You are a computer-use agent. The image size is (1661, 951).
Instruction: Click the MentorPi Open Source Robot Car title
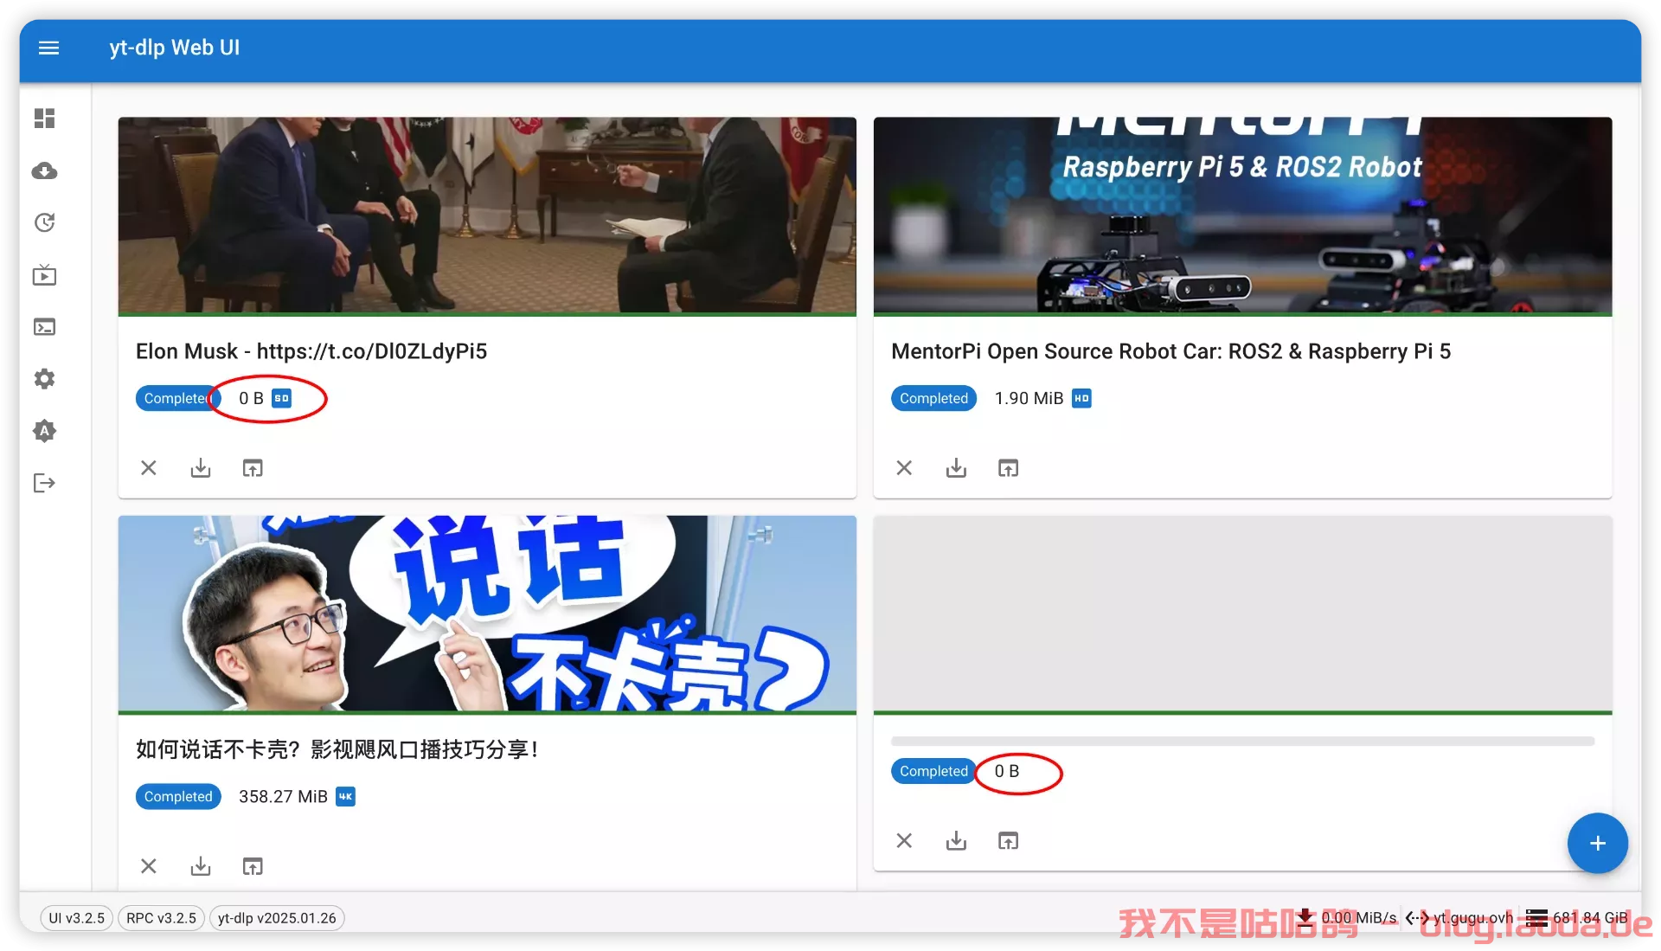(x=1171, y=351)
